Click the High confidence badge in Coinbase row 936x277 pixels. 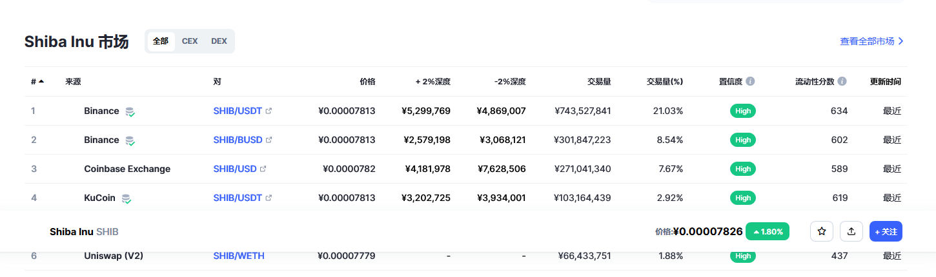click(x=743, y=169)
